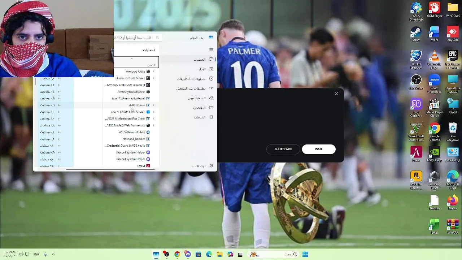
Task: Open Details (التفاصيل) tab
Action: 188,108
